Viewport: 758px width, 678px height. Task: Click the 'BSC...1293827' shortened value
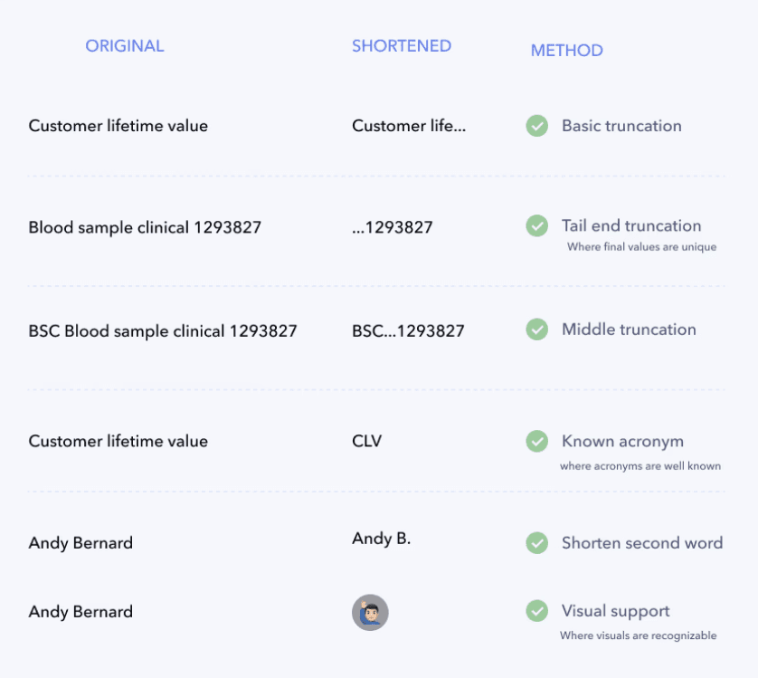coord(408,331)
